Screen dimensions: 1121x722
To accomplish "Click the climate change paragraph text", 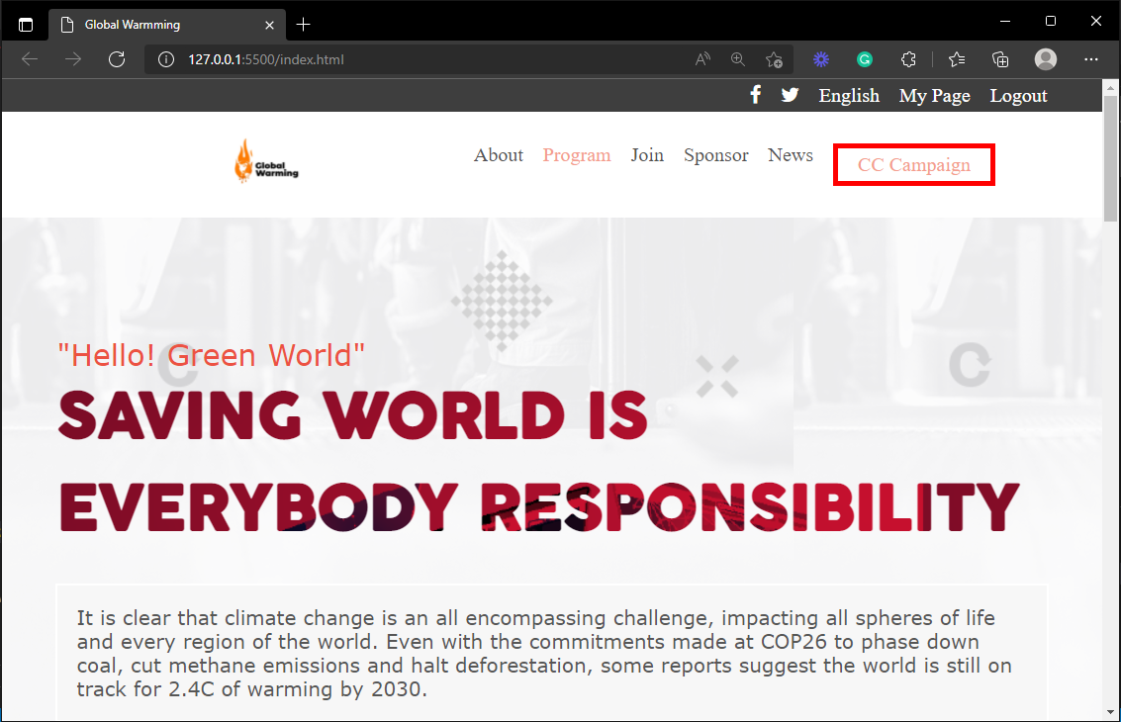I will (x=544, y=654).
